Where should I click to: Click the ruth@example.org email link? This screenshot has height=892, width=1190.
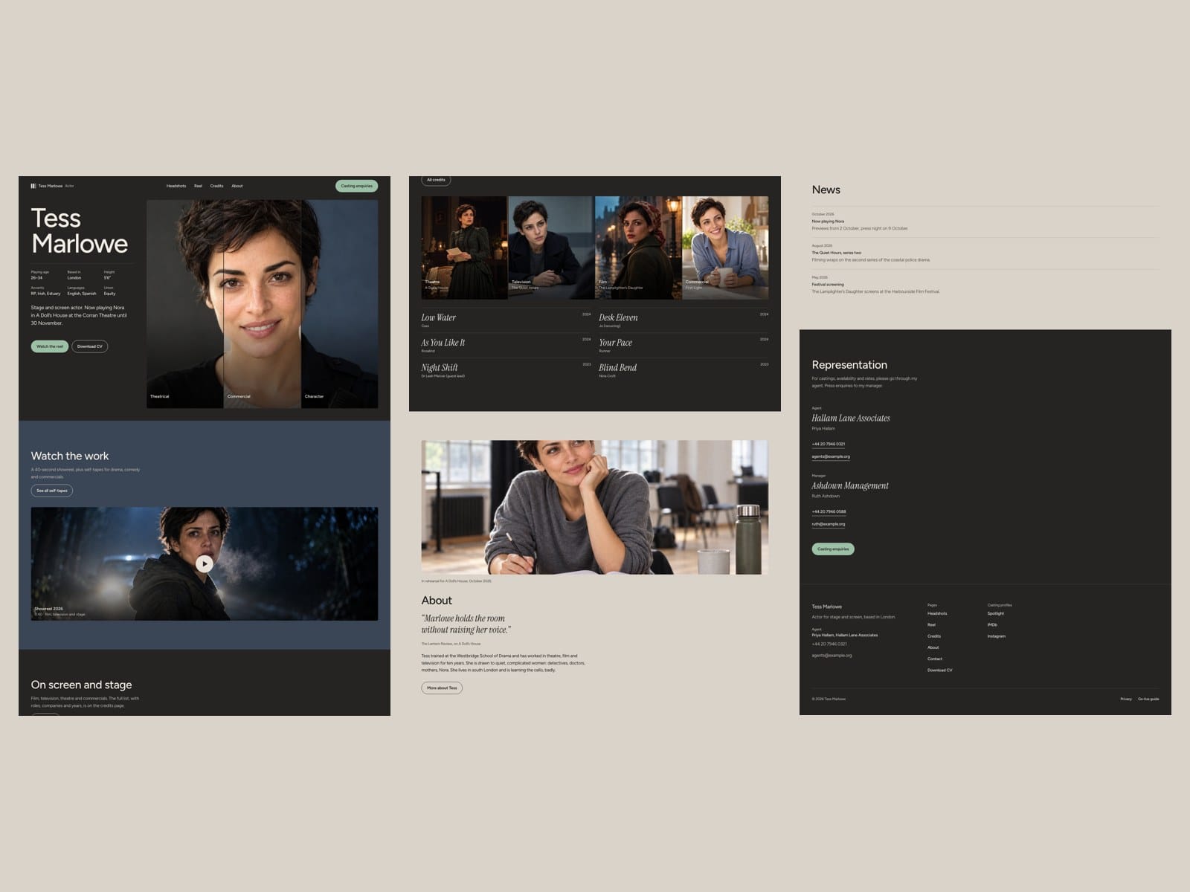829,524
